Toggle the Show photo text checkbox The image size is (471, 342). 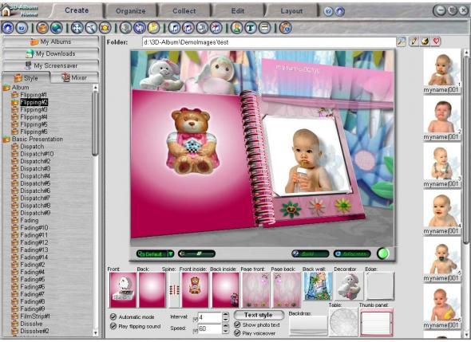pyautogui.click(x=237, y=324)
